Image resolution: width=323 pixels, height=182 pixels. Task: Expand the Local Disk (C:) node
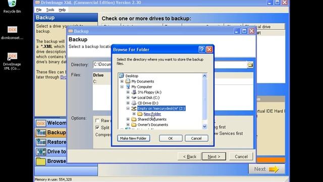[x=128, y=98]
